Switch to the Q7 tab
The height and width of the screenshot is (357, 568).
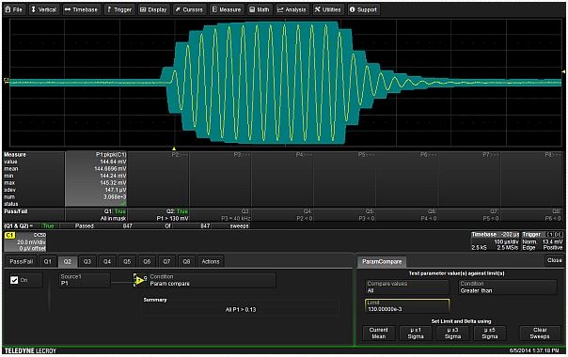166,261
